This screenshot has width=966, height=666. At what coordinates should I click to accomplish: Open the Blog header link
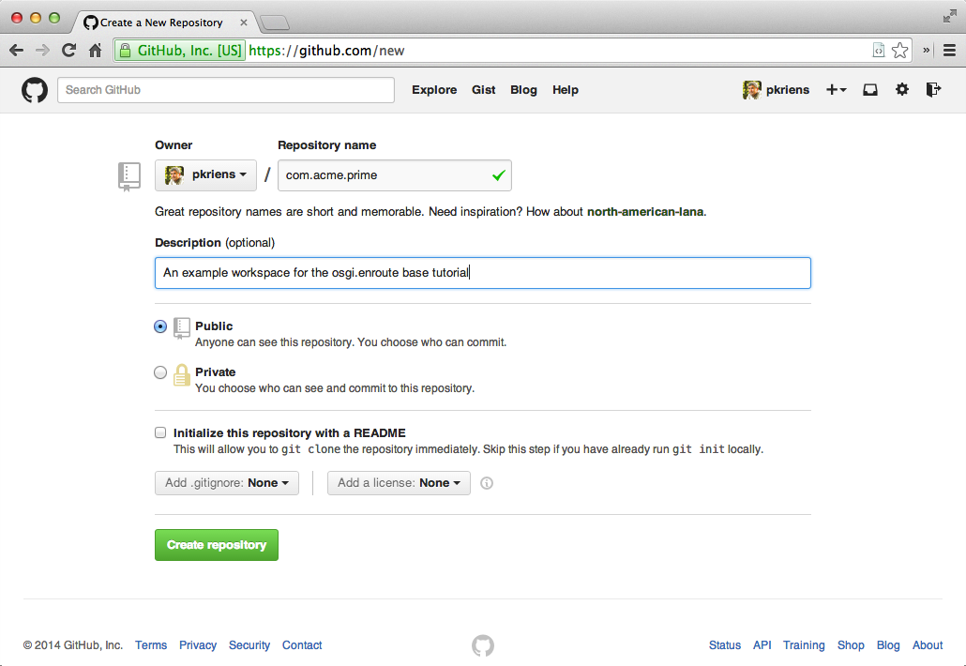(x=523, y=90)
